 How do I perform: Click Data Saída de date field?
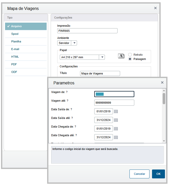103,111
